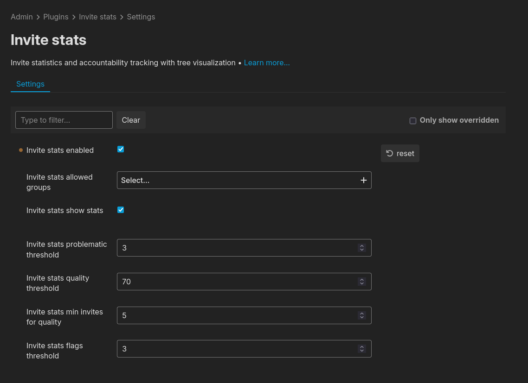This screenshot has height=383, width=528.
Task: Open the Learn more link
Action: [267, 63]
